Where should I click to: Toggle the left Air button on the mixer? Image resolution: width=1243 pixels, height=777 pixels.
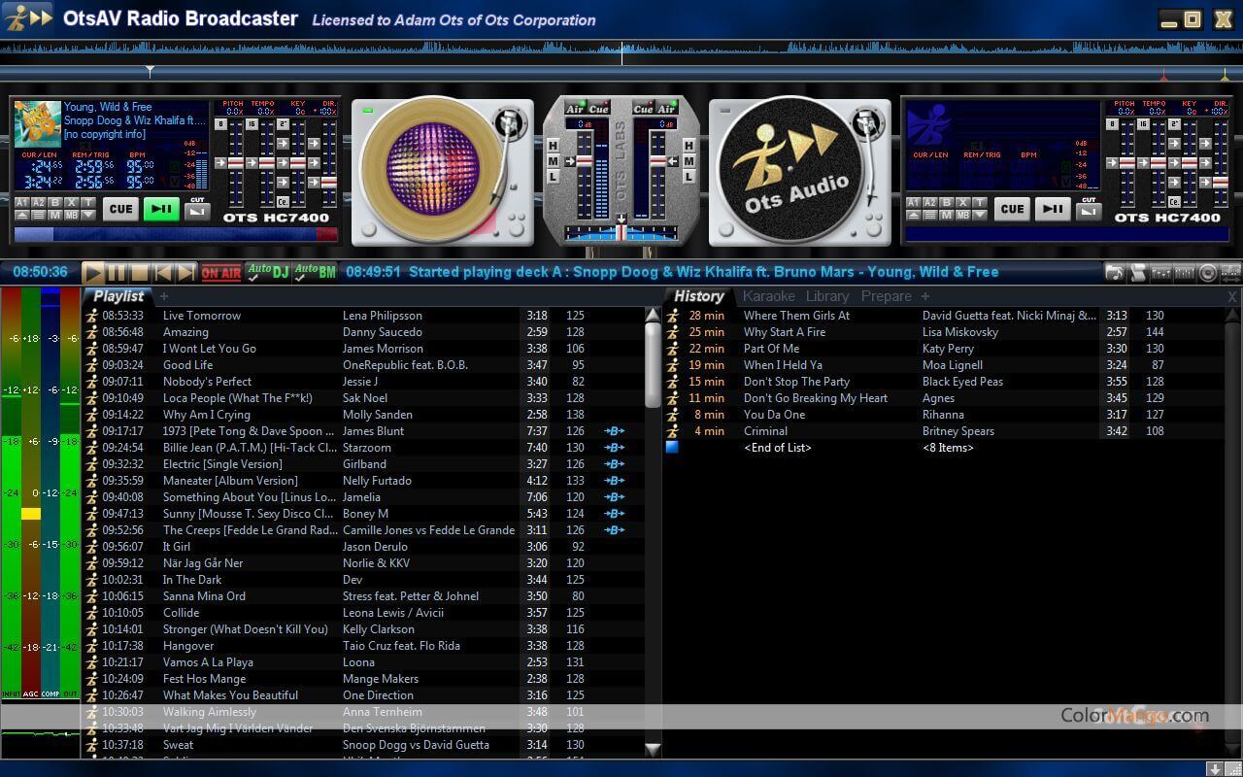pos(575,109)
